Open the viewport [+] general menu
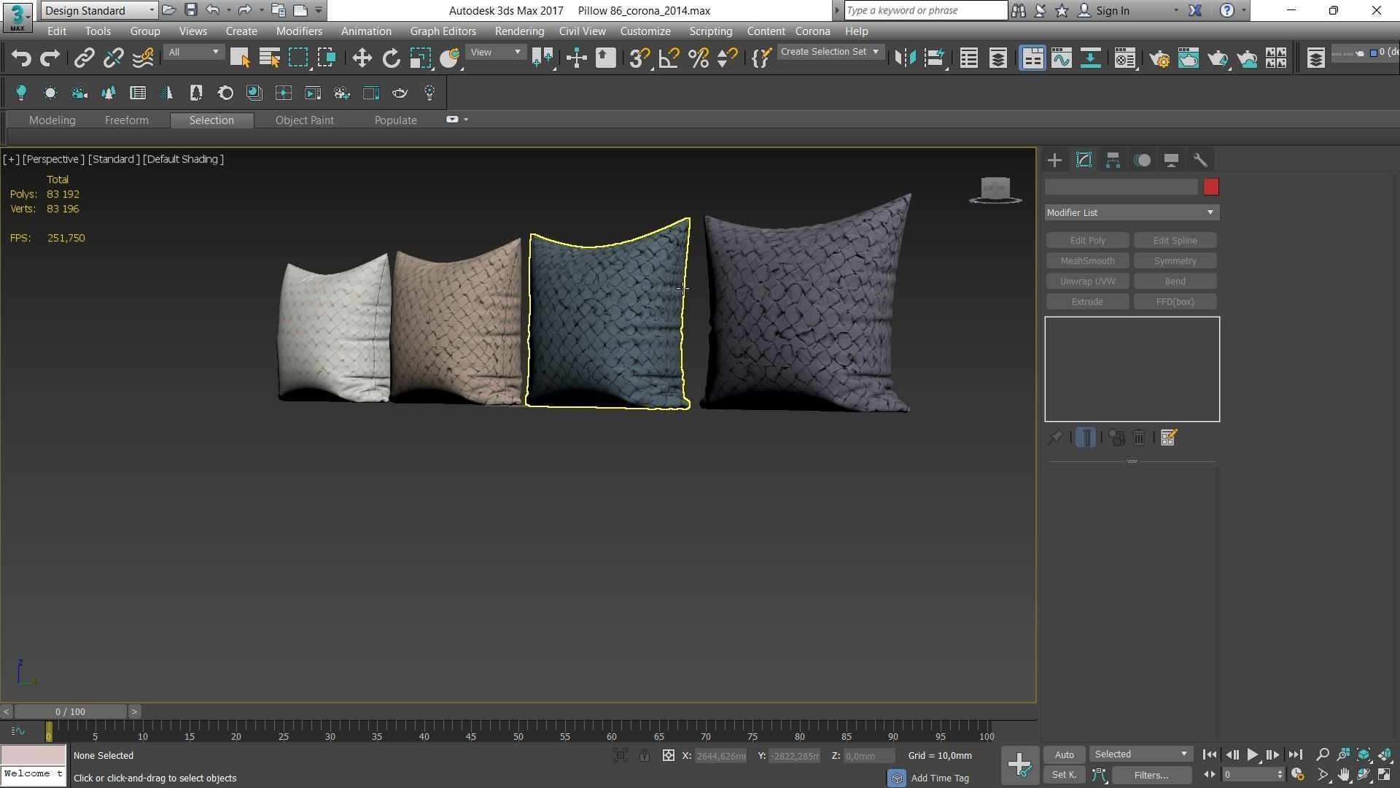This screenshot has height=788, width=1400. [x=11, y=159]
